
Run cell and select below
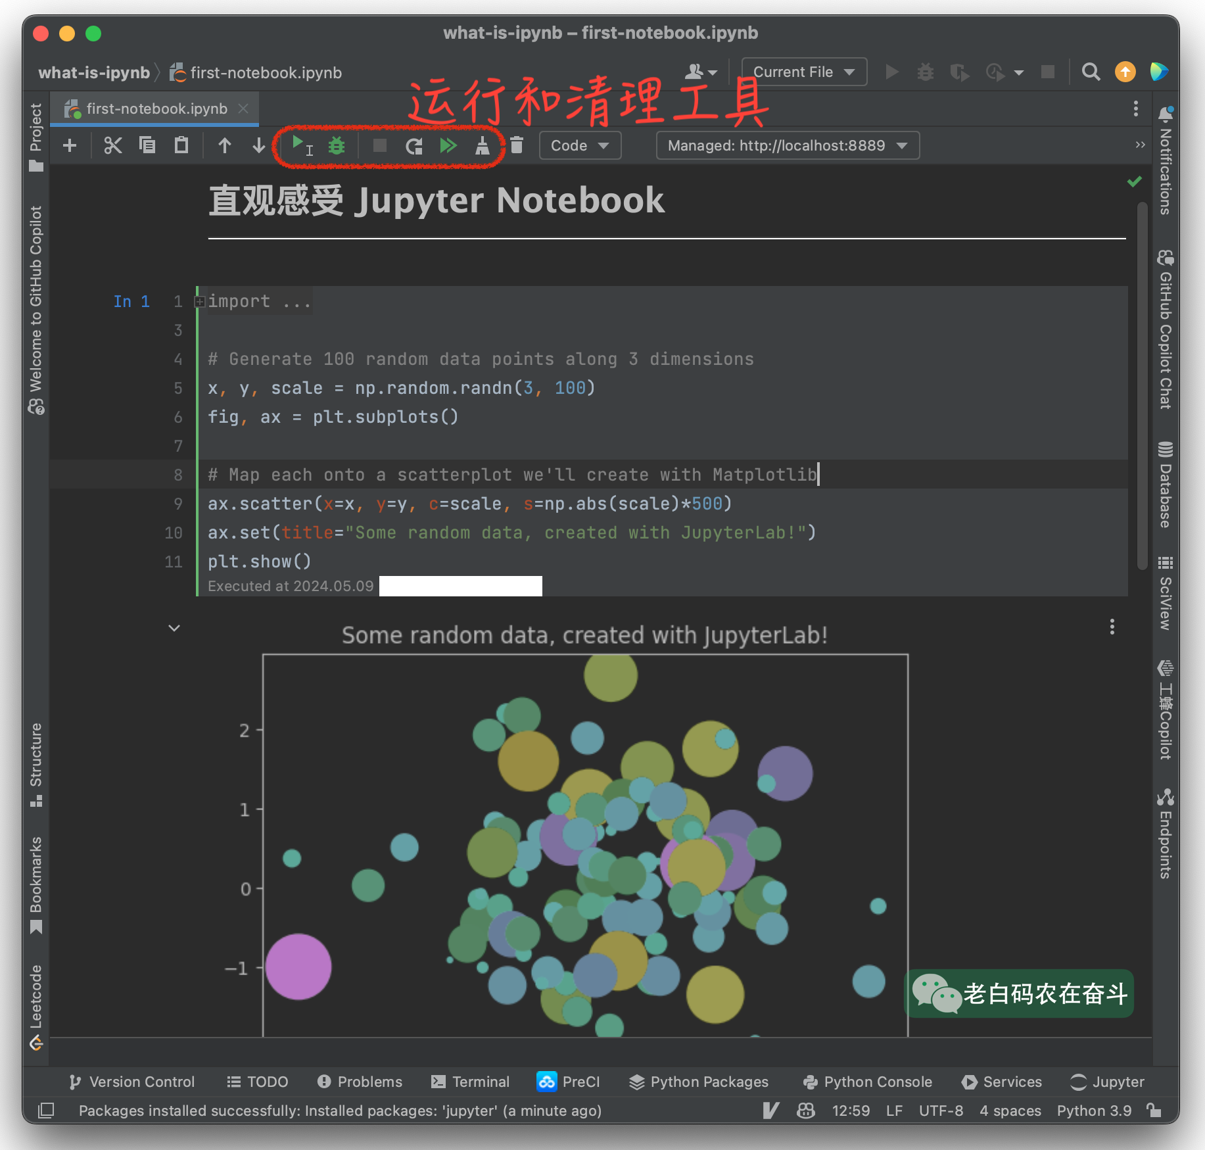302,145
